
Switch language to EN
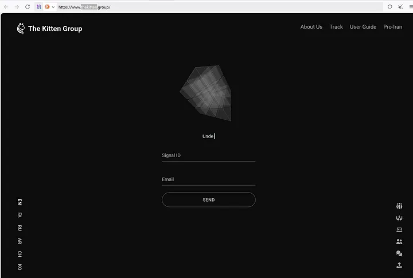coord(20,202)
